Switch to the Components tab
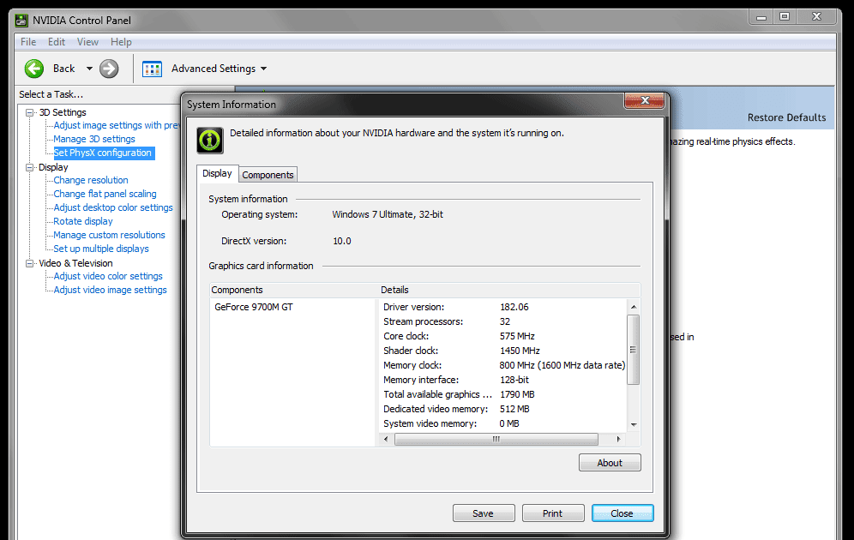This screenshot has width=854, height=540. [268, 175]
